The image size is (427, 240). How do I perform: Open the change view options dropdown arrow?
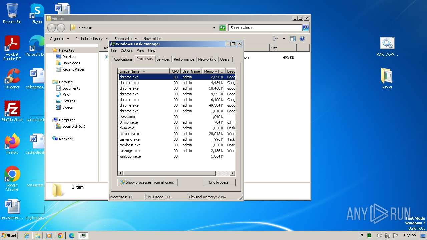pos(284,39)
